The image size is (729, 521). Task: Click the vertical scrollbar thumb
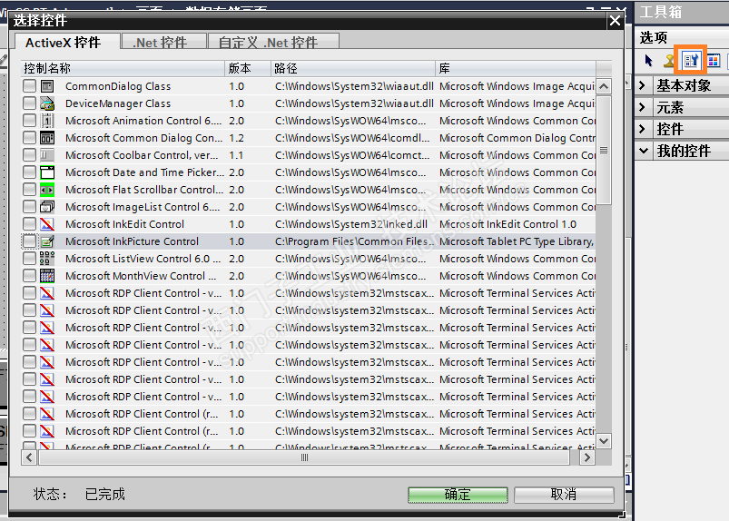(604, 150)
